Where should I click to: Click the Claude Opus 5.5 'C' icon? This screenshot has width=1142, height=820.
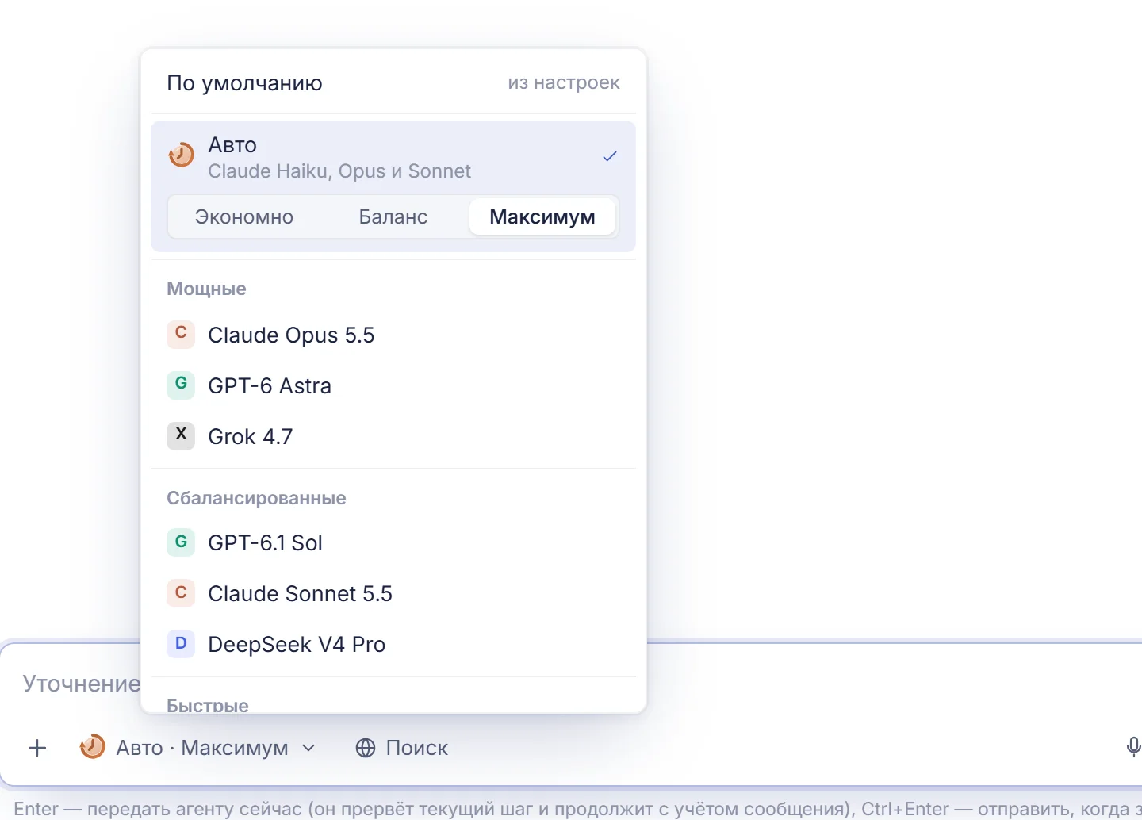pyautogui.click(x=181, y=334)
